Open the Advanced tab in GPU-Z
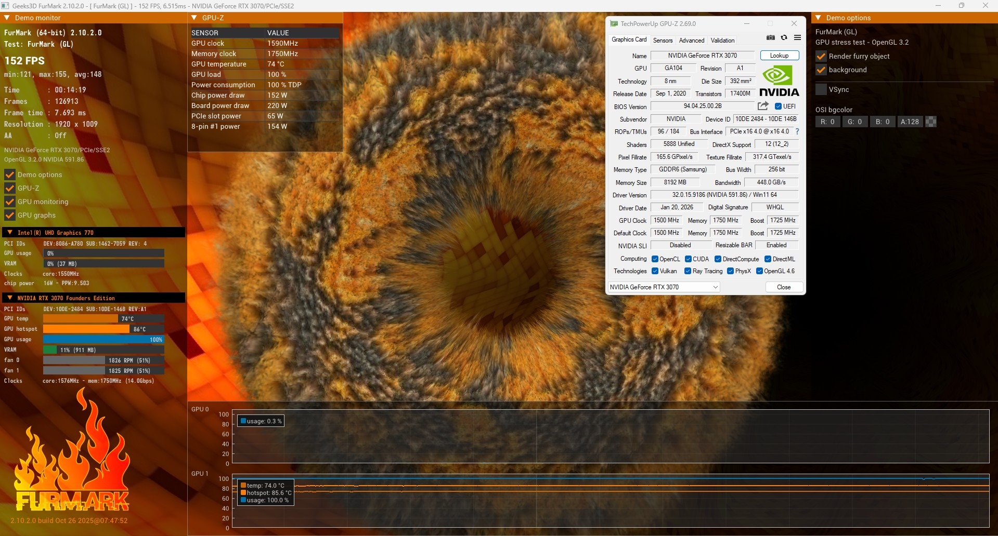Screen dimensions: 998x536 coord(692,40)
